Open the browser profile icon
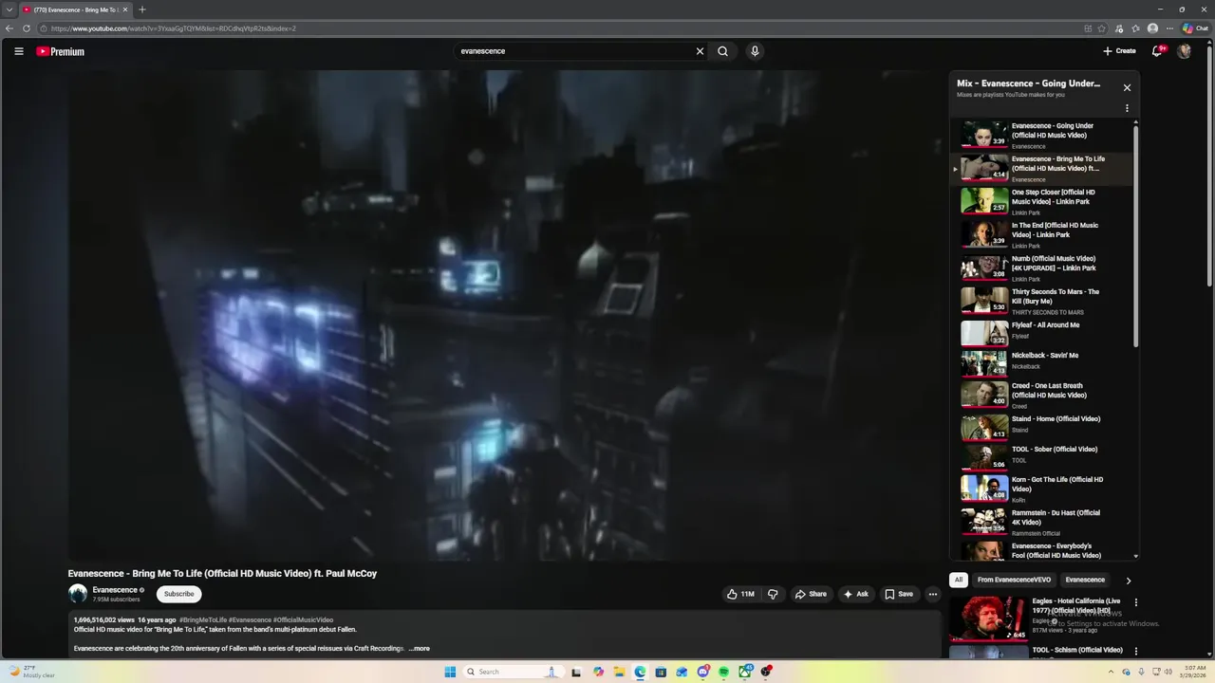The height and width of the screenshot is (683, 1215). pyautogui.click(x=1152, y=28)
